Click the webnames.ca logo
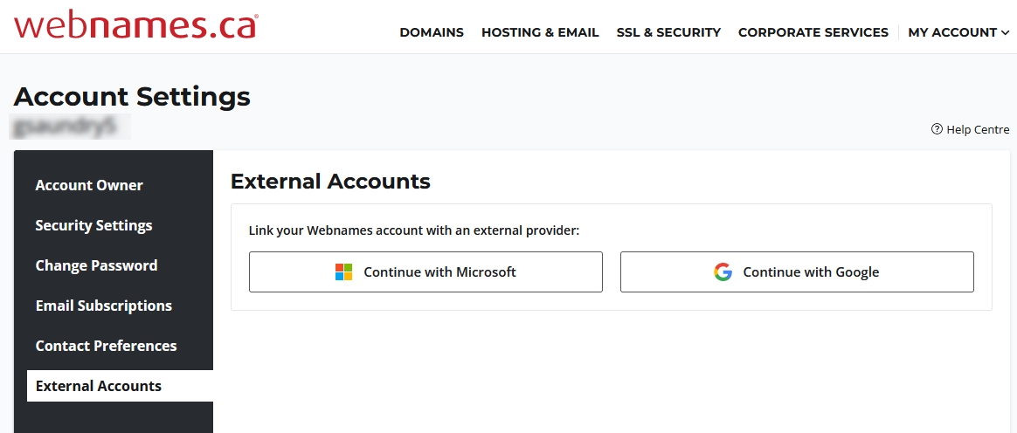This screenshot has width=1017, height=433. (135, 24)
